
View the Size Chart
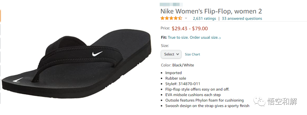pos(192,54)
